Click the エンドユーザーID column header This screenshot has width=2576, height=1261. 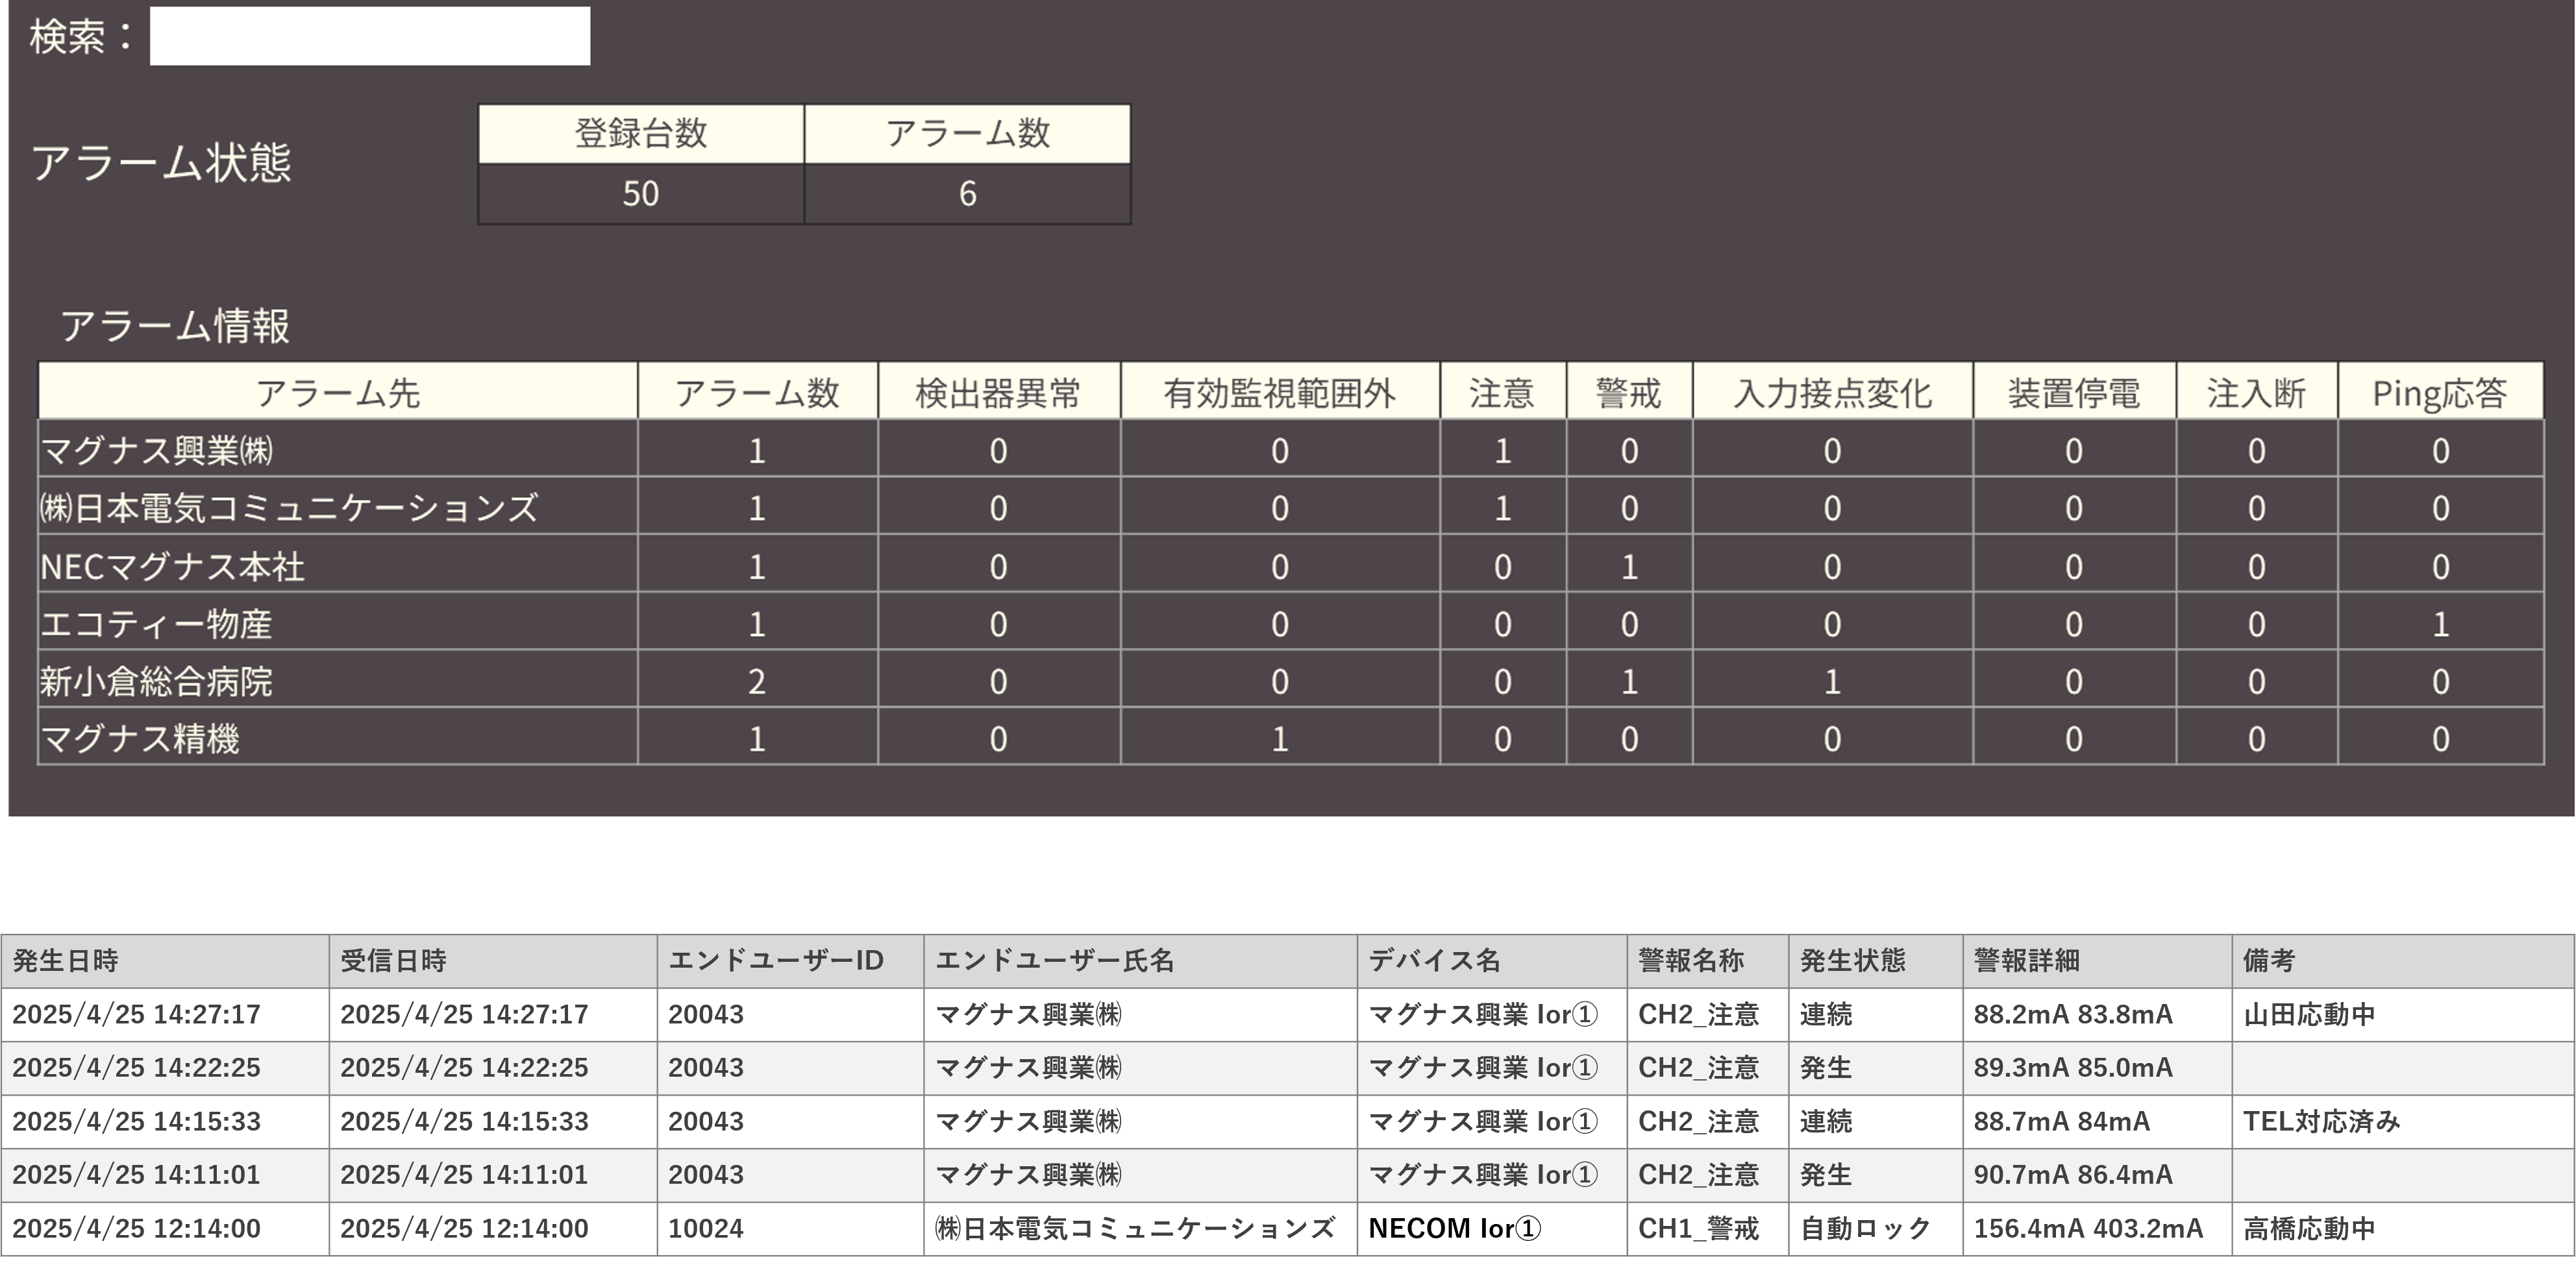pyautogui.click(x=790, y=961)
